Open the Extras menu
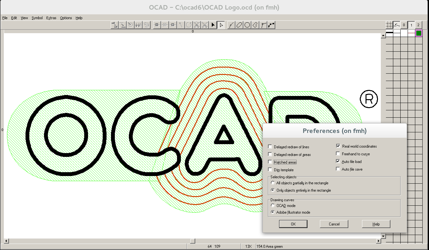Viewport: 429px width, 250px height. click(x=51, y=18)
